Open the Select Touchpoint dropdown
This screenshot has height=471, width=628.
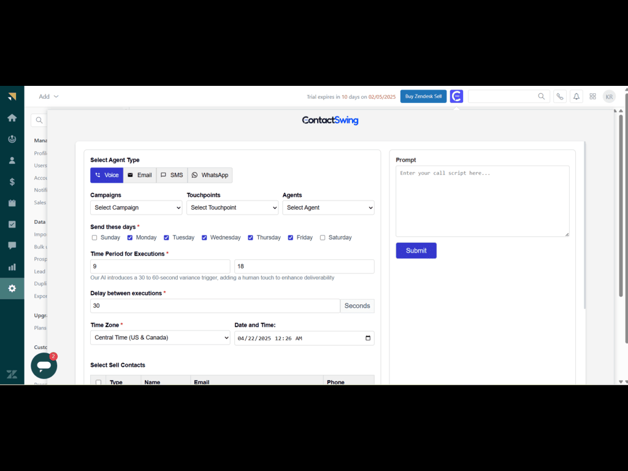coord(232,208)
